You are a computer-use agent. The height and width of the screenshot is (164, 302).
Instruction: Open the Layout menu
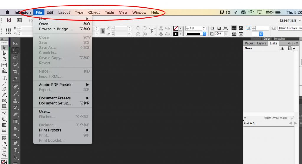point(64,12)
